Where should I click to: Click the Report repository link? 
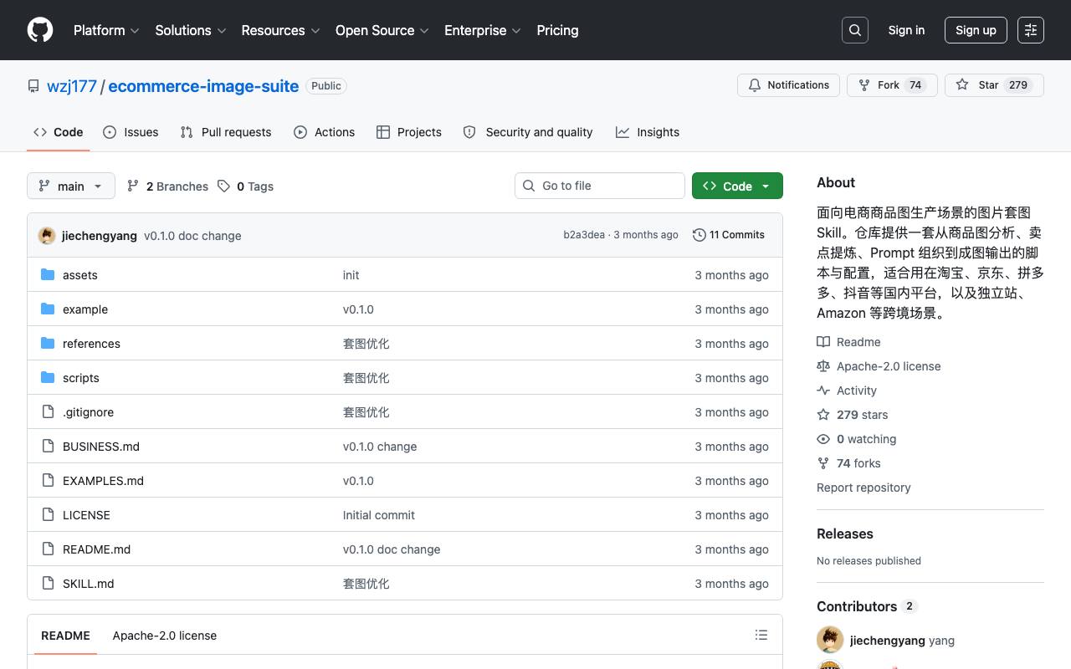point(863,488)
